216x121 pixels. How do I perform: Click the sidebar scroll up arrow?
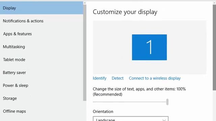tap(85, 3)
